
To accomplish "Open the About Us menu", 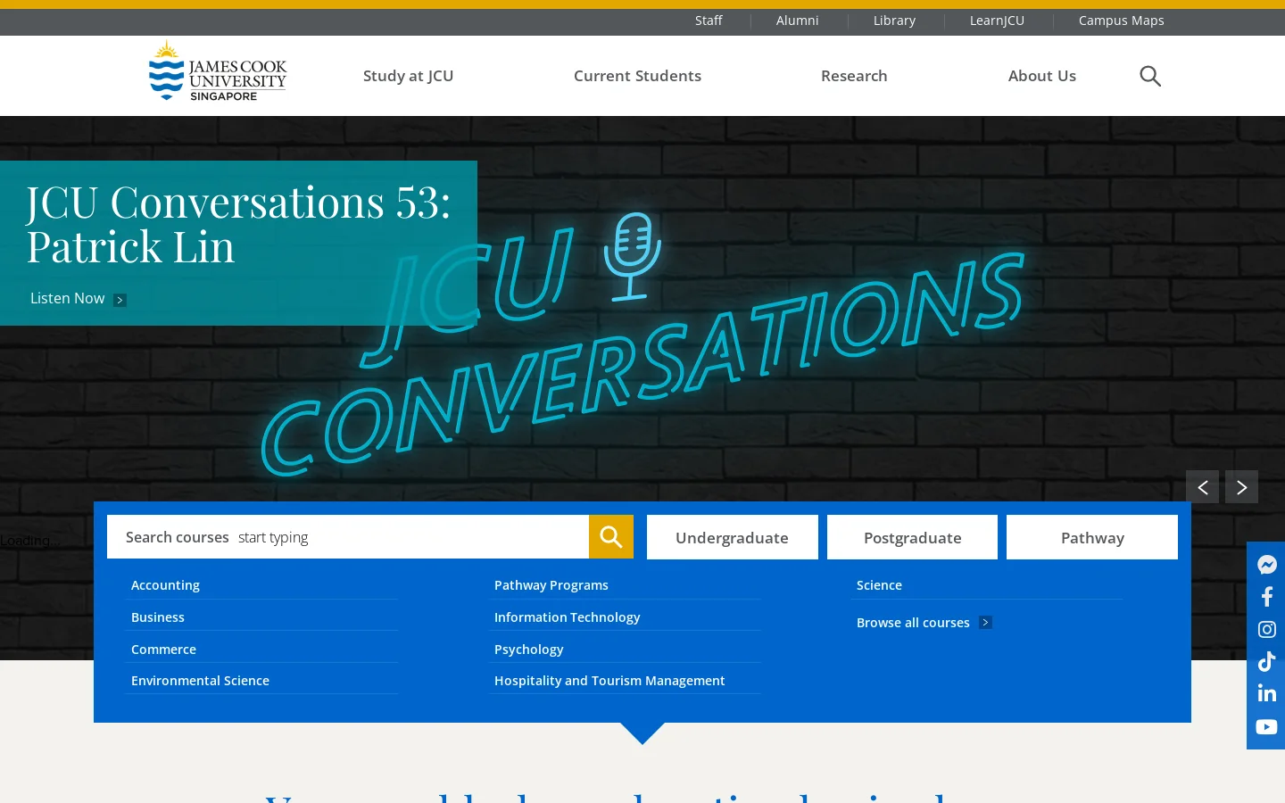I will tap(1041, 76).
